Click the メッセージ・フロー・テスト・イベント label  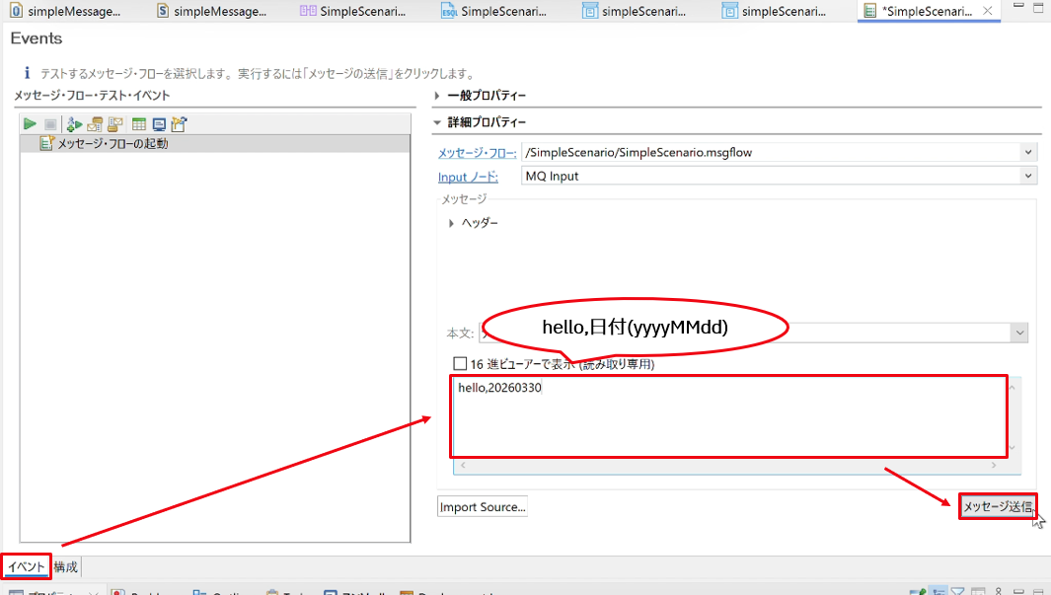(92, 95)
